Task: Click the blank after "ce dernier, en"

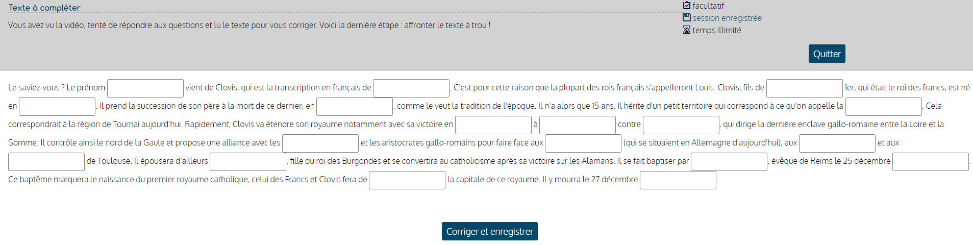Action: point(355,107)
